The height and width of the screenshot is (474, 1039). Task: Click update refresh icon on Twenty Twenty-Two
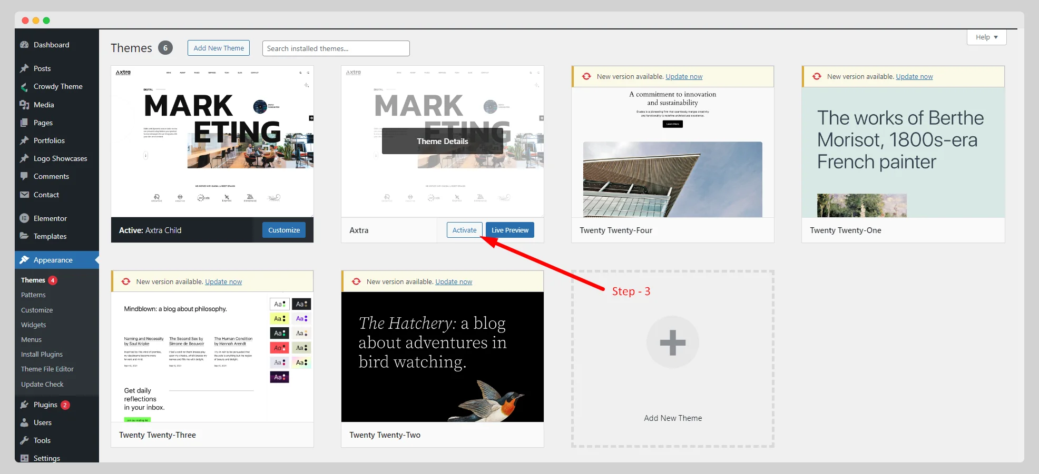pos(356,281)
